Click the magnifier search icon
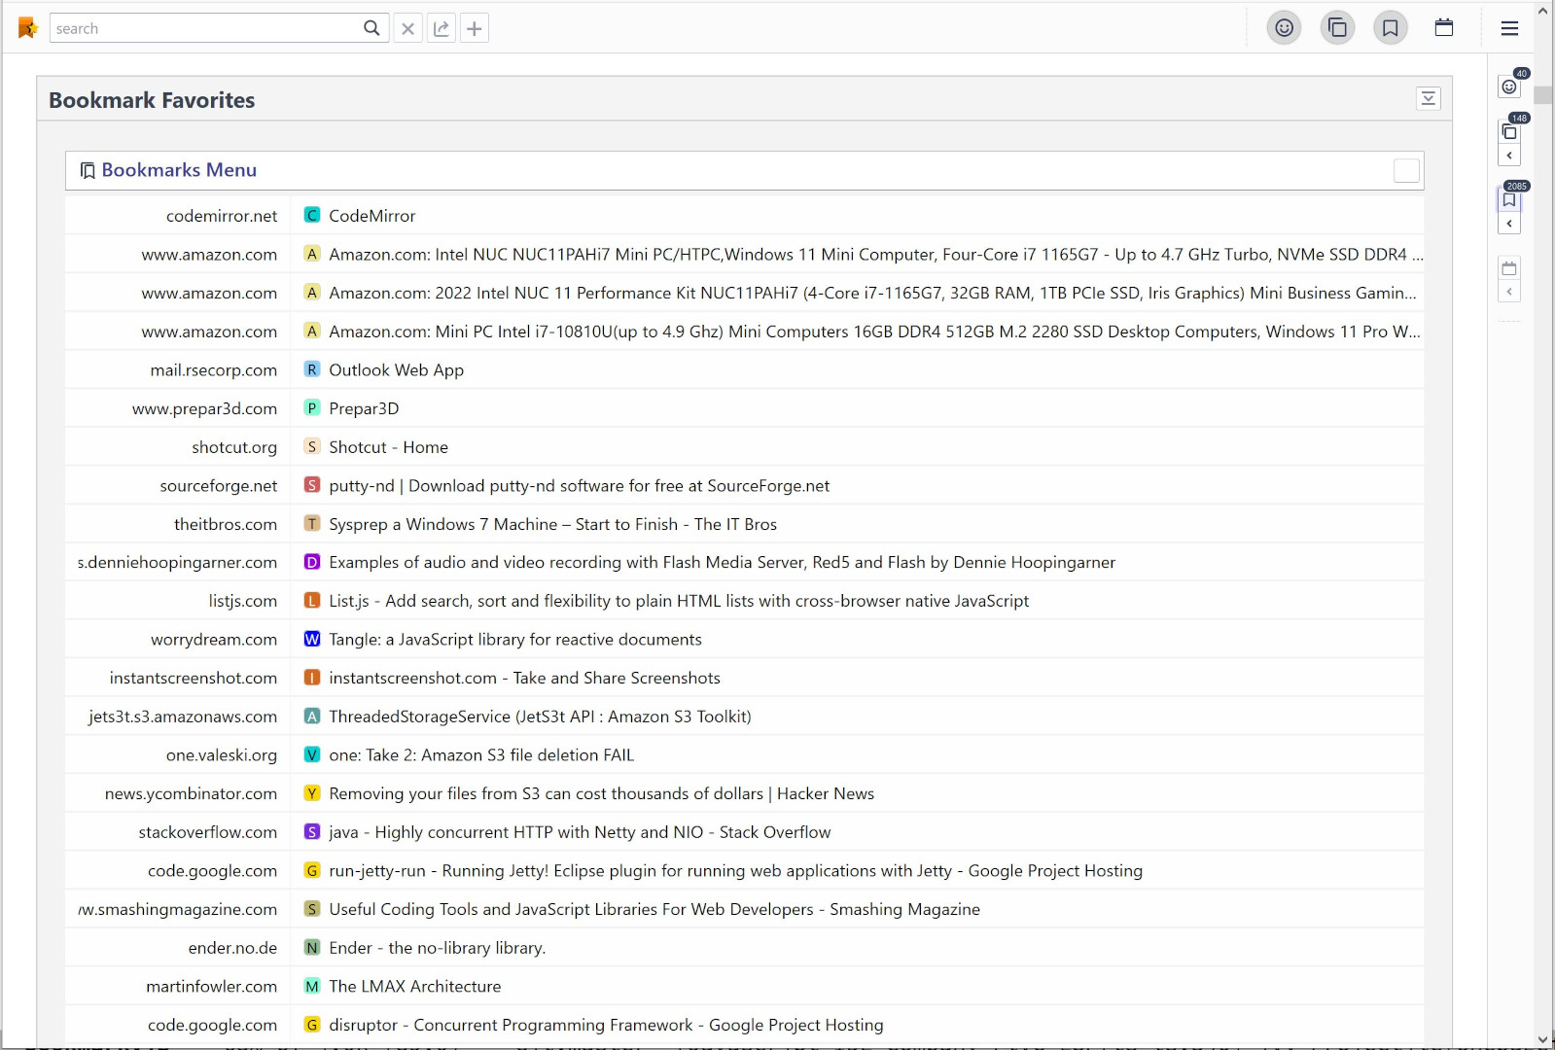This screenshot has width=1555, height=1050. point(371,28)
